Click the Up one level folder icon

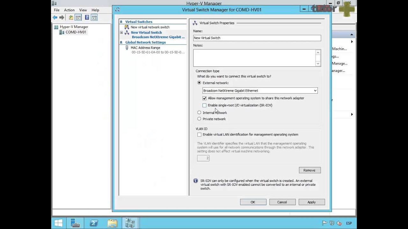[71, 17]
